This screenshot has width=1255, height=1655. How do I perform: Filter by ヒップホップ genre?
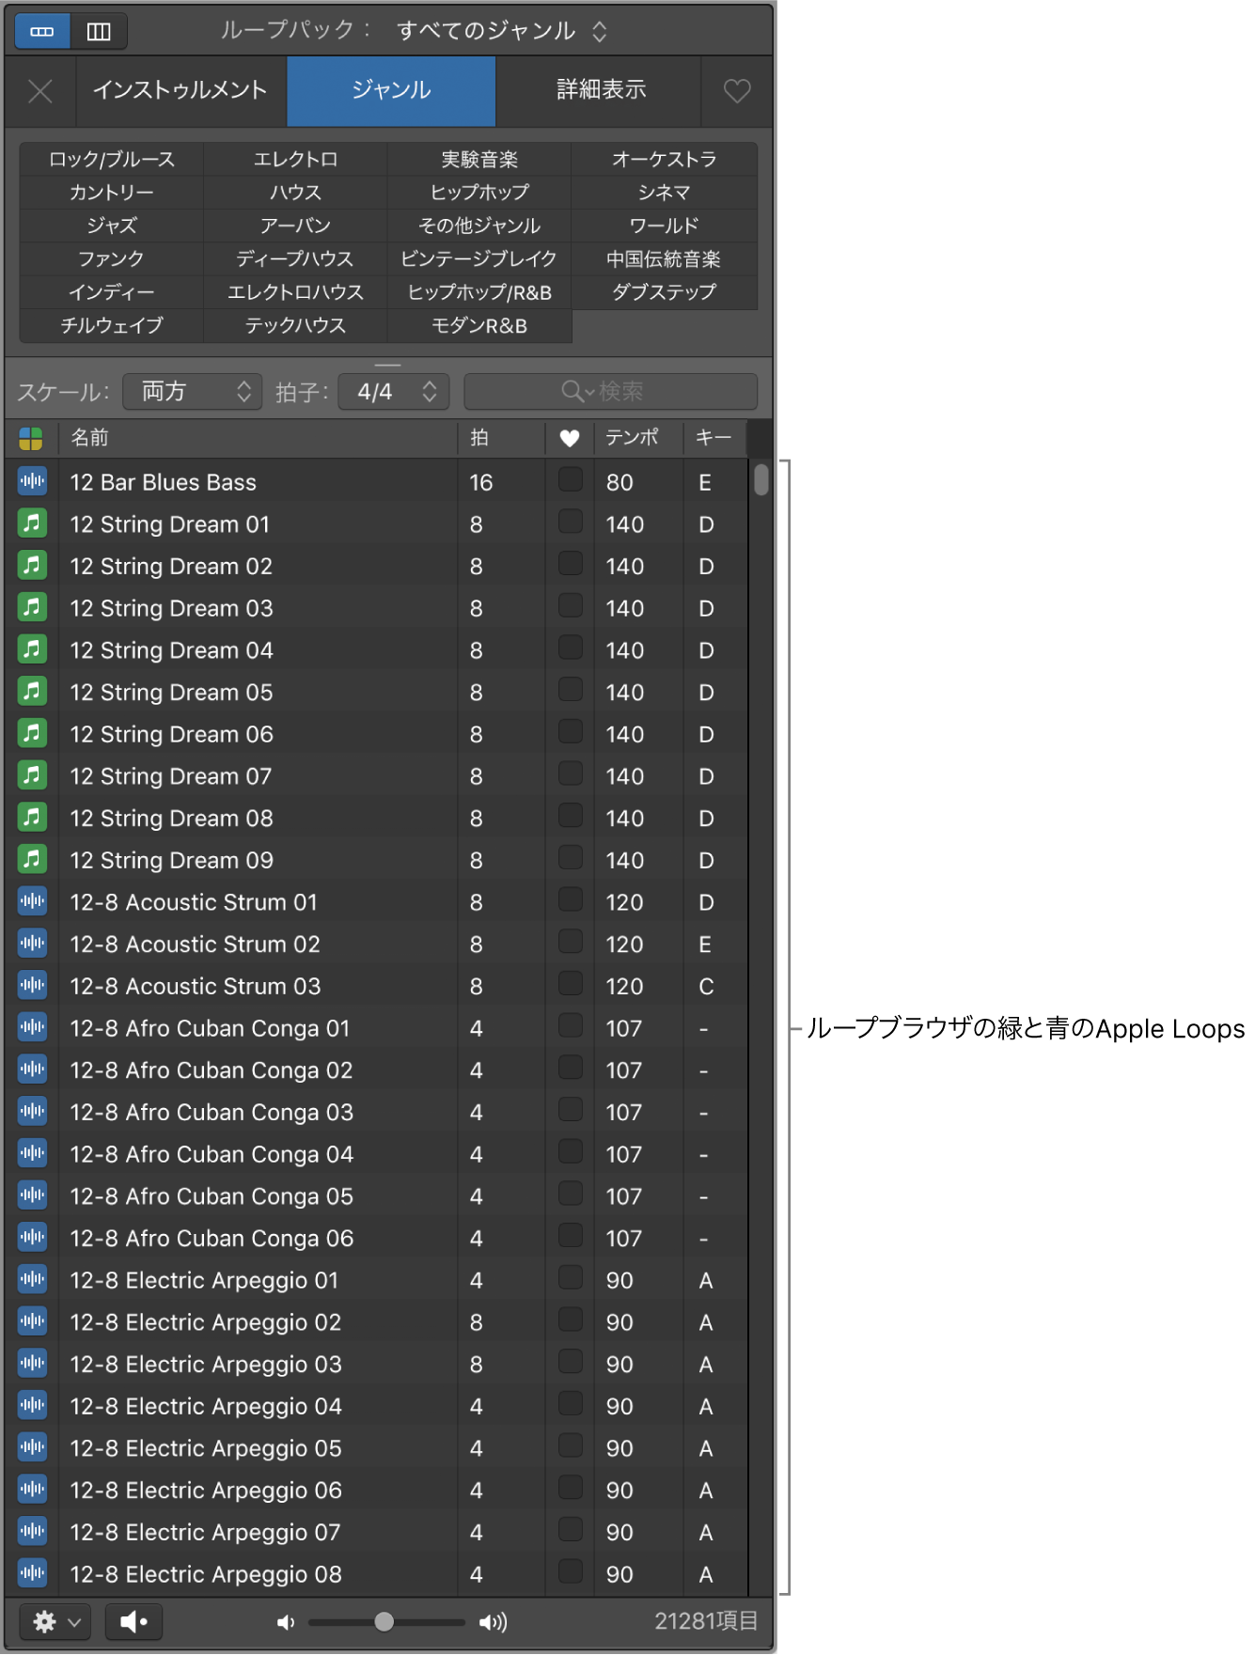pyautogui.click(x=479, y=193)
